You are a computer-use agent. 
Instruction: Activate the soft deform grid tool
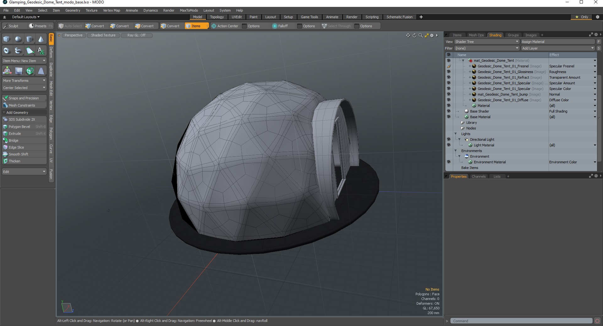(19, 71)
